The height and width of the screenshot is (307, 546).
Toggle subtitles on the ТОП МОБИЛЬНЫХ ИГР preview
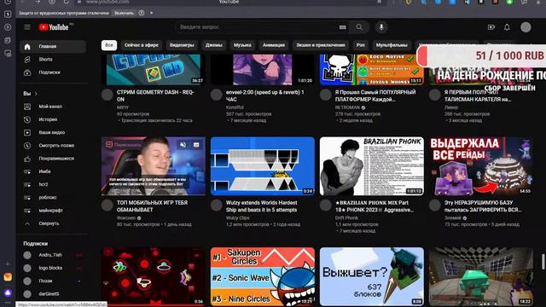click(x=196, y=145)
